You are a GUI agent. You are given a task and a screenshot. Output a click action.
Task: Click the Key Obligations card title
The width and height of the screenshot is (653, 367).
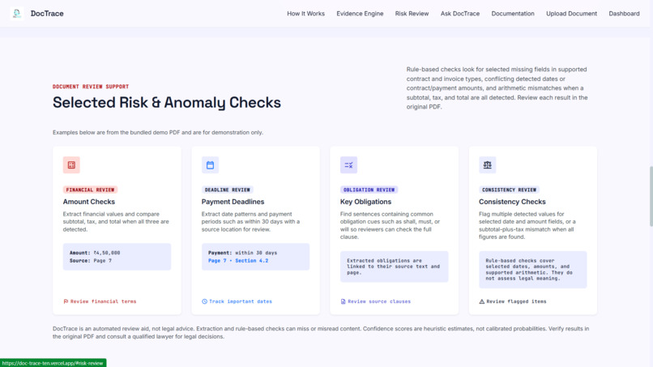[365, 202]
